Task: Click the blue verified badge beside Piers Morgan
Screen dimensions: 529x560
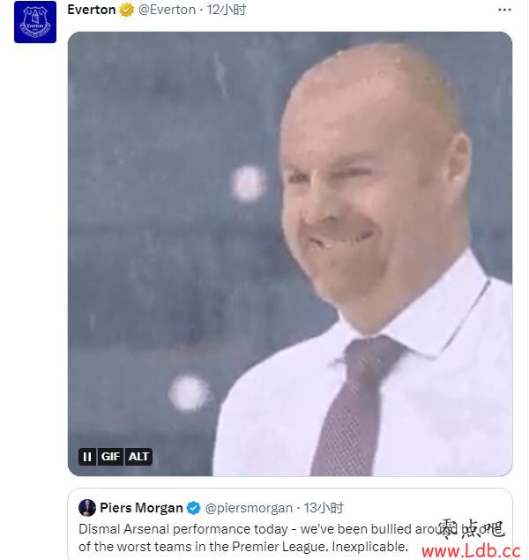Action: coord(194,507)
